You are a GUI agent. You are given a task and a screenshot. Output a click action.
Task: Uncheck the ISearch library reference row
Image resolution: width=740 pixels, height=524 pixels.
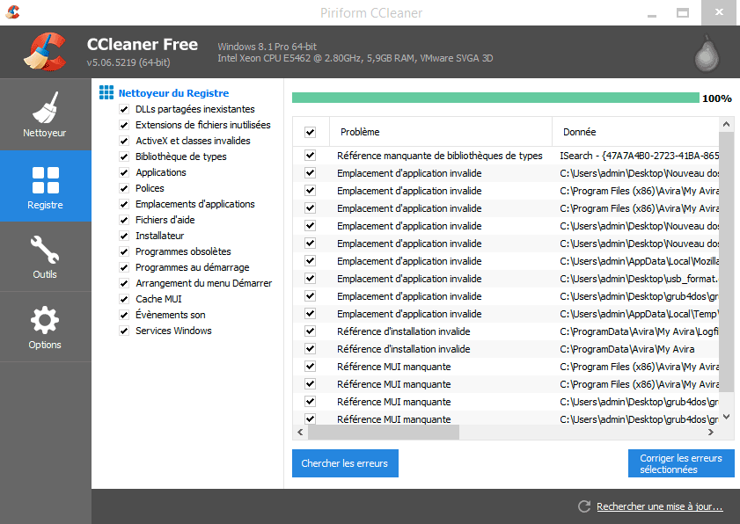310,155
